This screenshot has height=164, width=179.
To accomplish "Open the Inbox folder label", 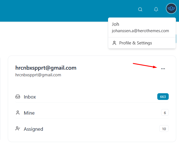I will tap(30, 97).
